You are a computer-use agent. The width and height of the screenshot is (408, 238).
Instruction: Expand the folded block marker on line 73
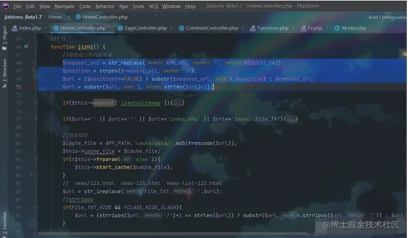coord(36,103)
